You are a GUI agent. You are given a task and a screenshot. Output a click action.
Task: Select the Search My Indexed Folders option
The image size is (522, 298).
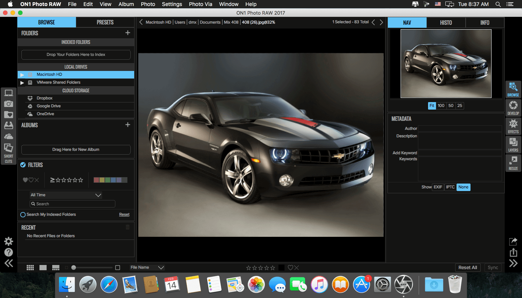pos(23,215)
